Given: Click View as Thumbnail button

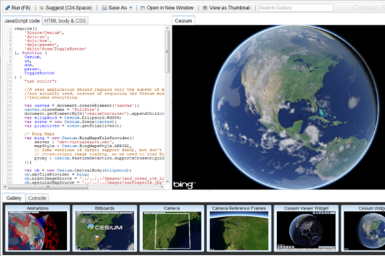Looking at the screenshot, I should [227, 8].
